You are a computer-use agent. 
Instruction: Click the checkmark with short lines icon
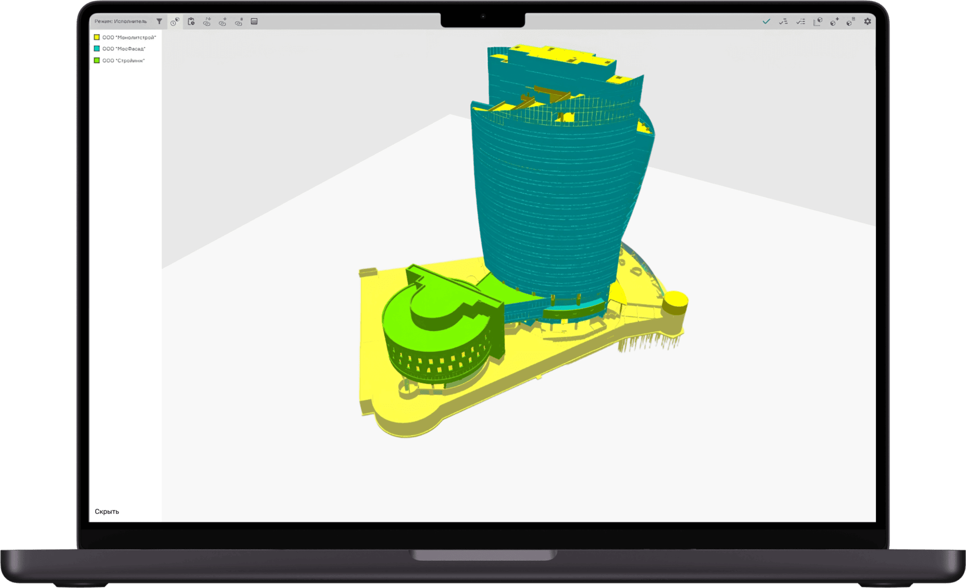tap(783, 22)
